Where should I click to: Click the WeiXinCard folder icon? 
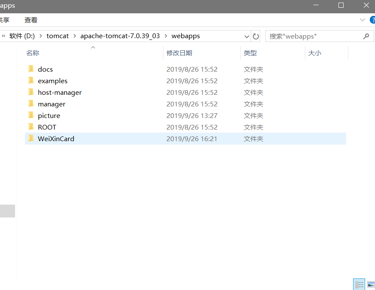click(x=31, y=139)
